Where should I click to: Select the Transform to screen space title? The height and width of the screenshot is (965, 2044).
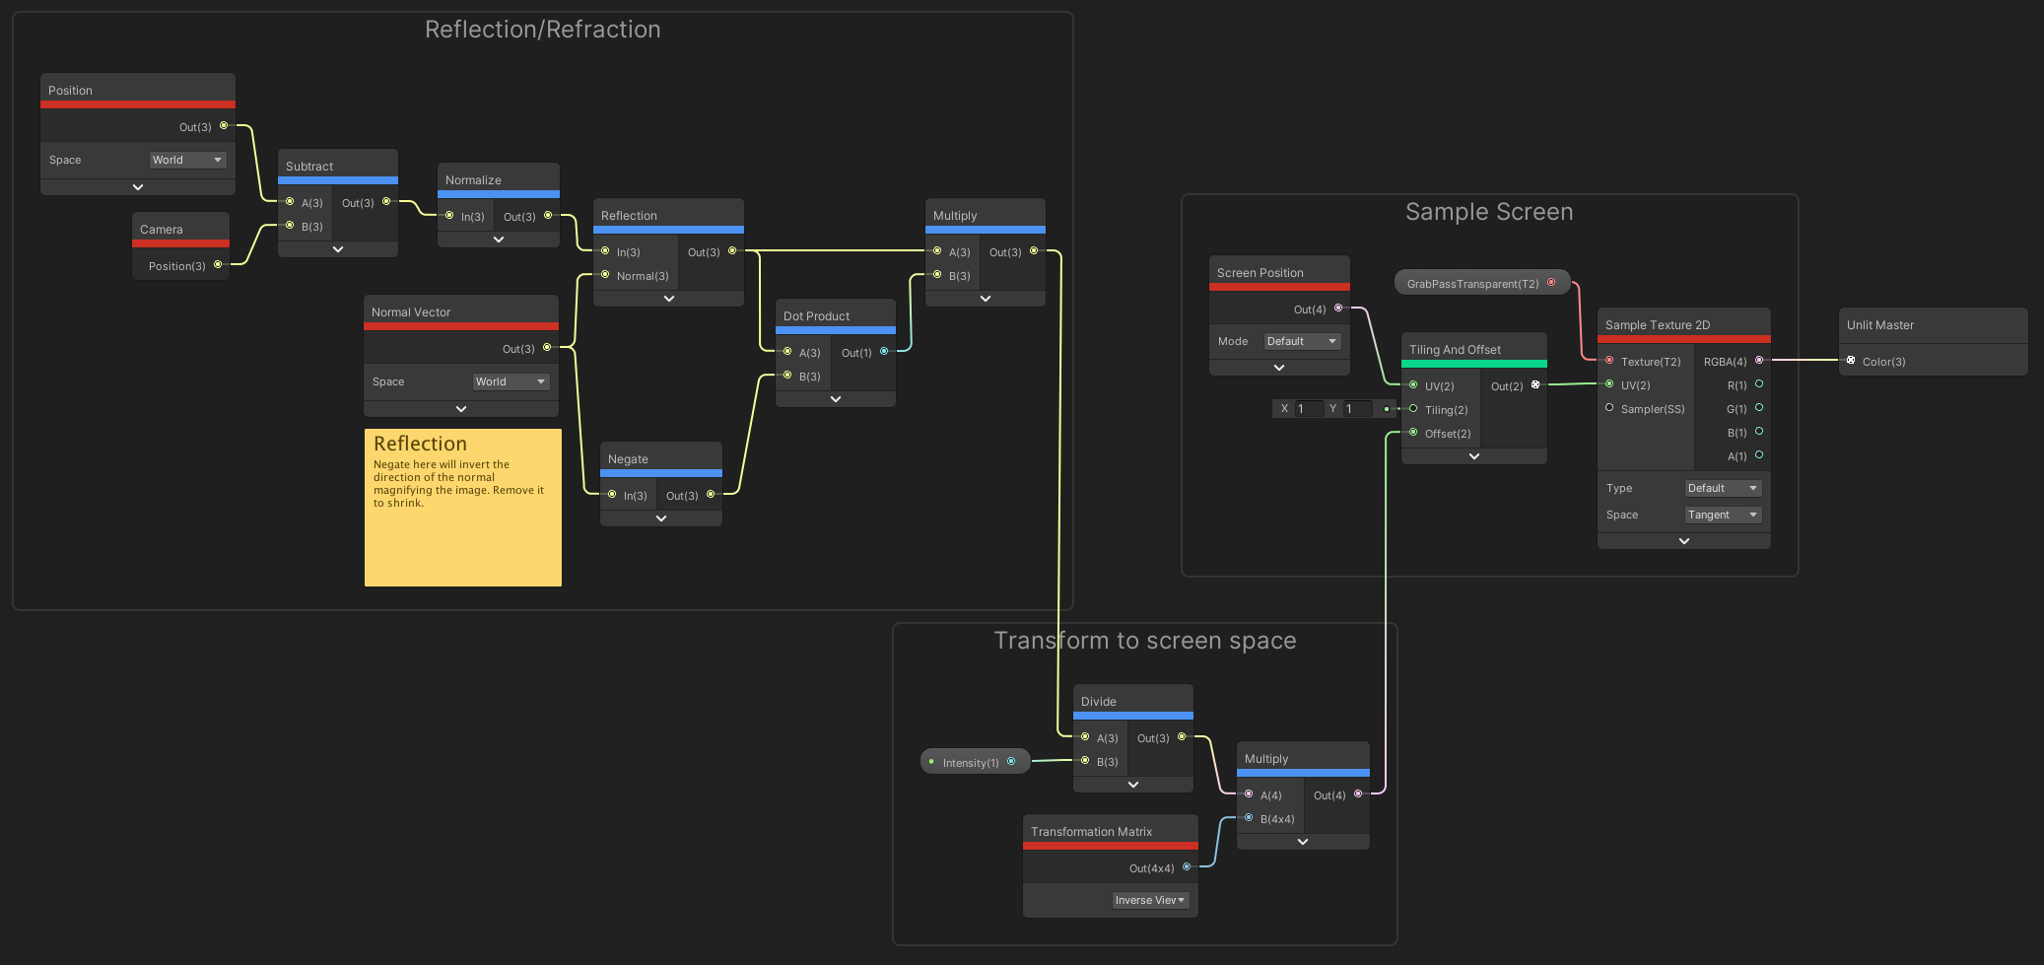pos(1145,641)
